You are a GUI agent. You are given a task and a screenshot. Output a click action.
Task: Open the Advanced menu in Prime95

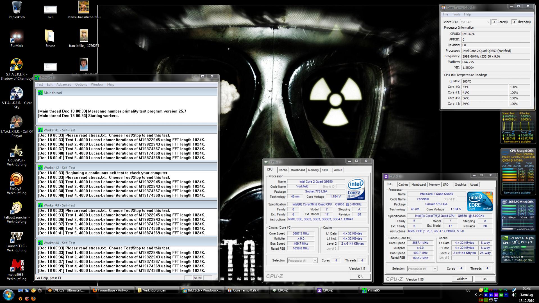pyautogui.click(x=64, y=84)
